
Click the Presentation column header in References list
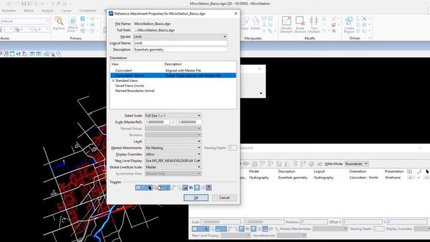[394, 171]
